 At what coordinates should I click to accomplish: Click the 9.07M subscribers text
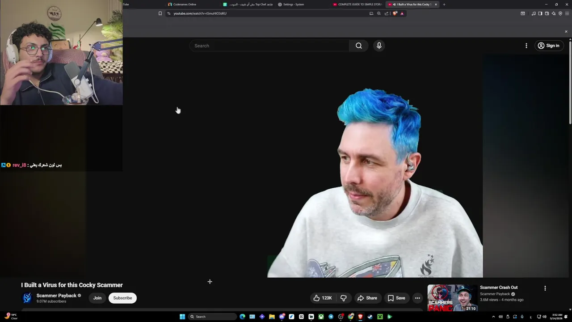point(51,301)
